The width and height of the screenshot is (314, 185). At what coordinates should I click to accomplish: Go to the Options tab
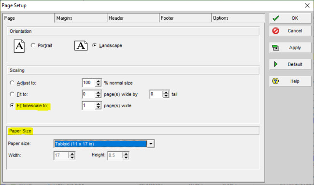point(238,18)
